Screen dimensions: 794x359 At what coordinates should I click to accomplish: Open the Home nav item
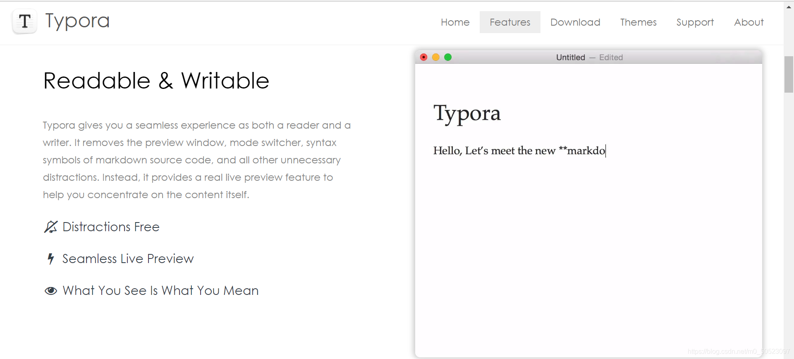455,22
